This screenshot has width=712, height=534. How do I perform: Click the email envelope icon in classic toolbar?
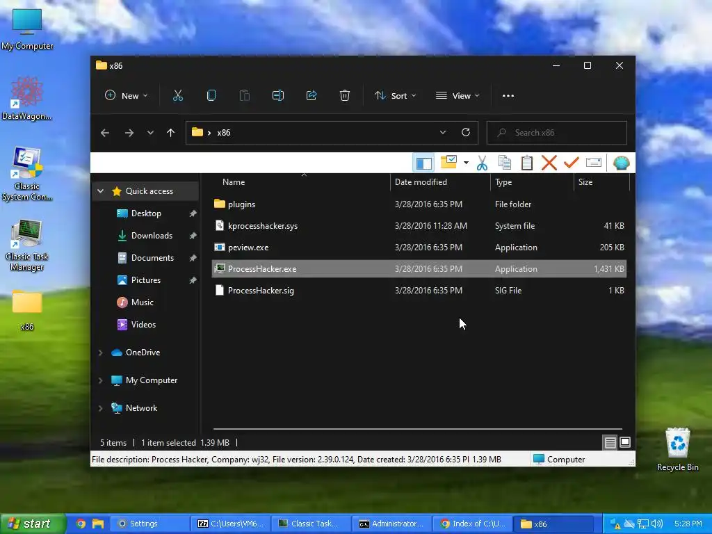pyautogui.click(x=594, y=163)
